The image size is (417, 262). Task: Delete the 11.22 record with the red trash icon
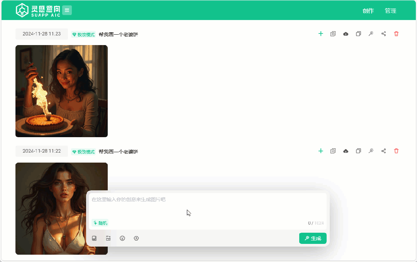tap(396, 151)
